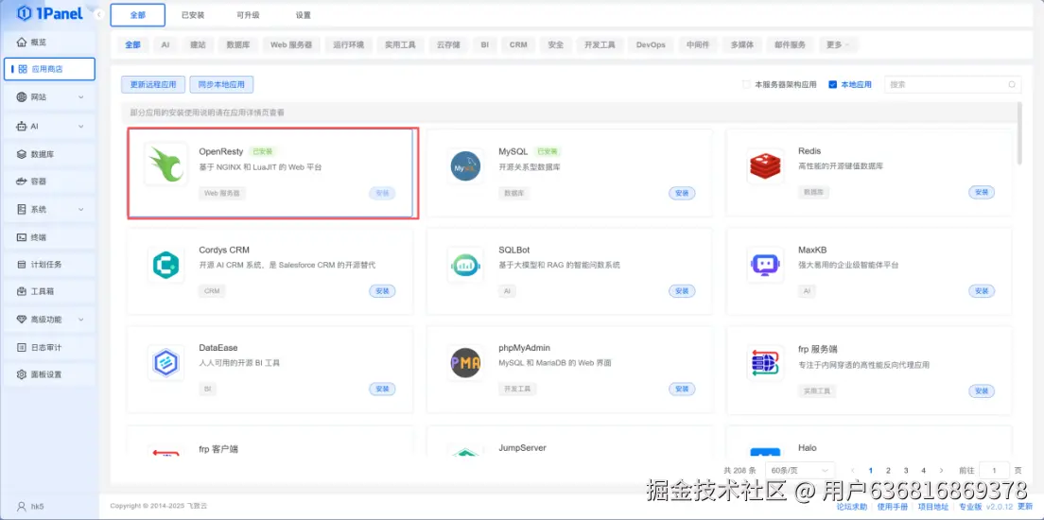Image resolution: width=1044 pixels, height=520 pixels.
Task: Install the phpMyAdmin app
Action: [x=682, y=389]
